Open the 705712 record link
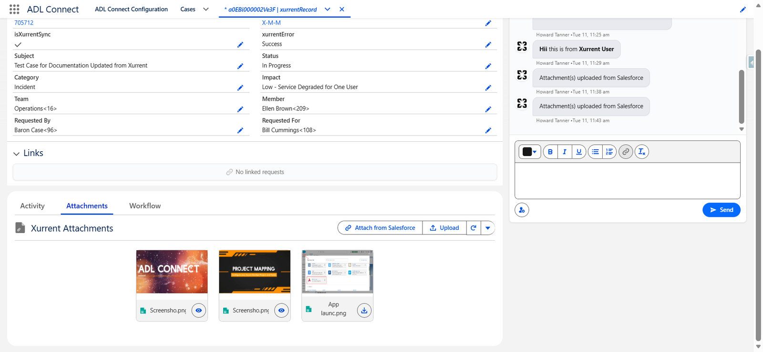The width and height of the screenshot is (763, 352). (x=24, y=23)
